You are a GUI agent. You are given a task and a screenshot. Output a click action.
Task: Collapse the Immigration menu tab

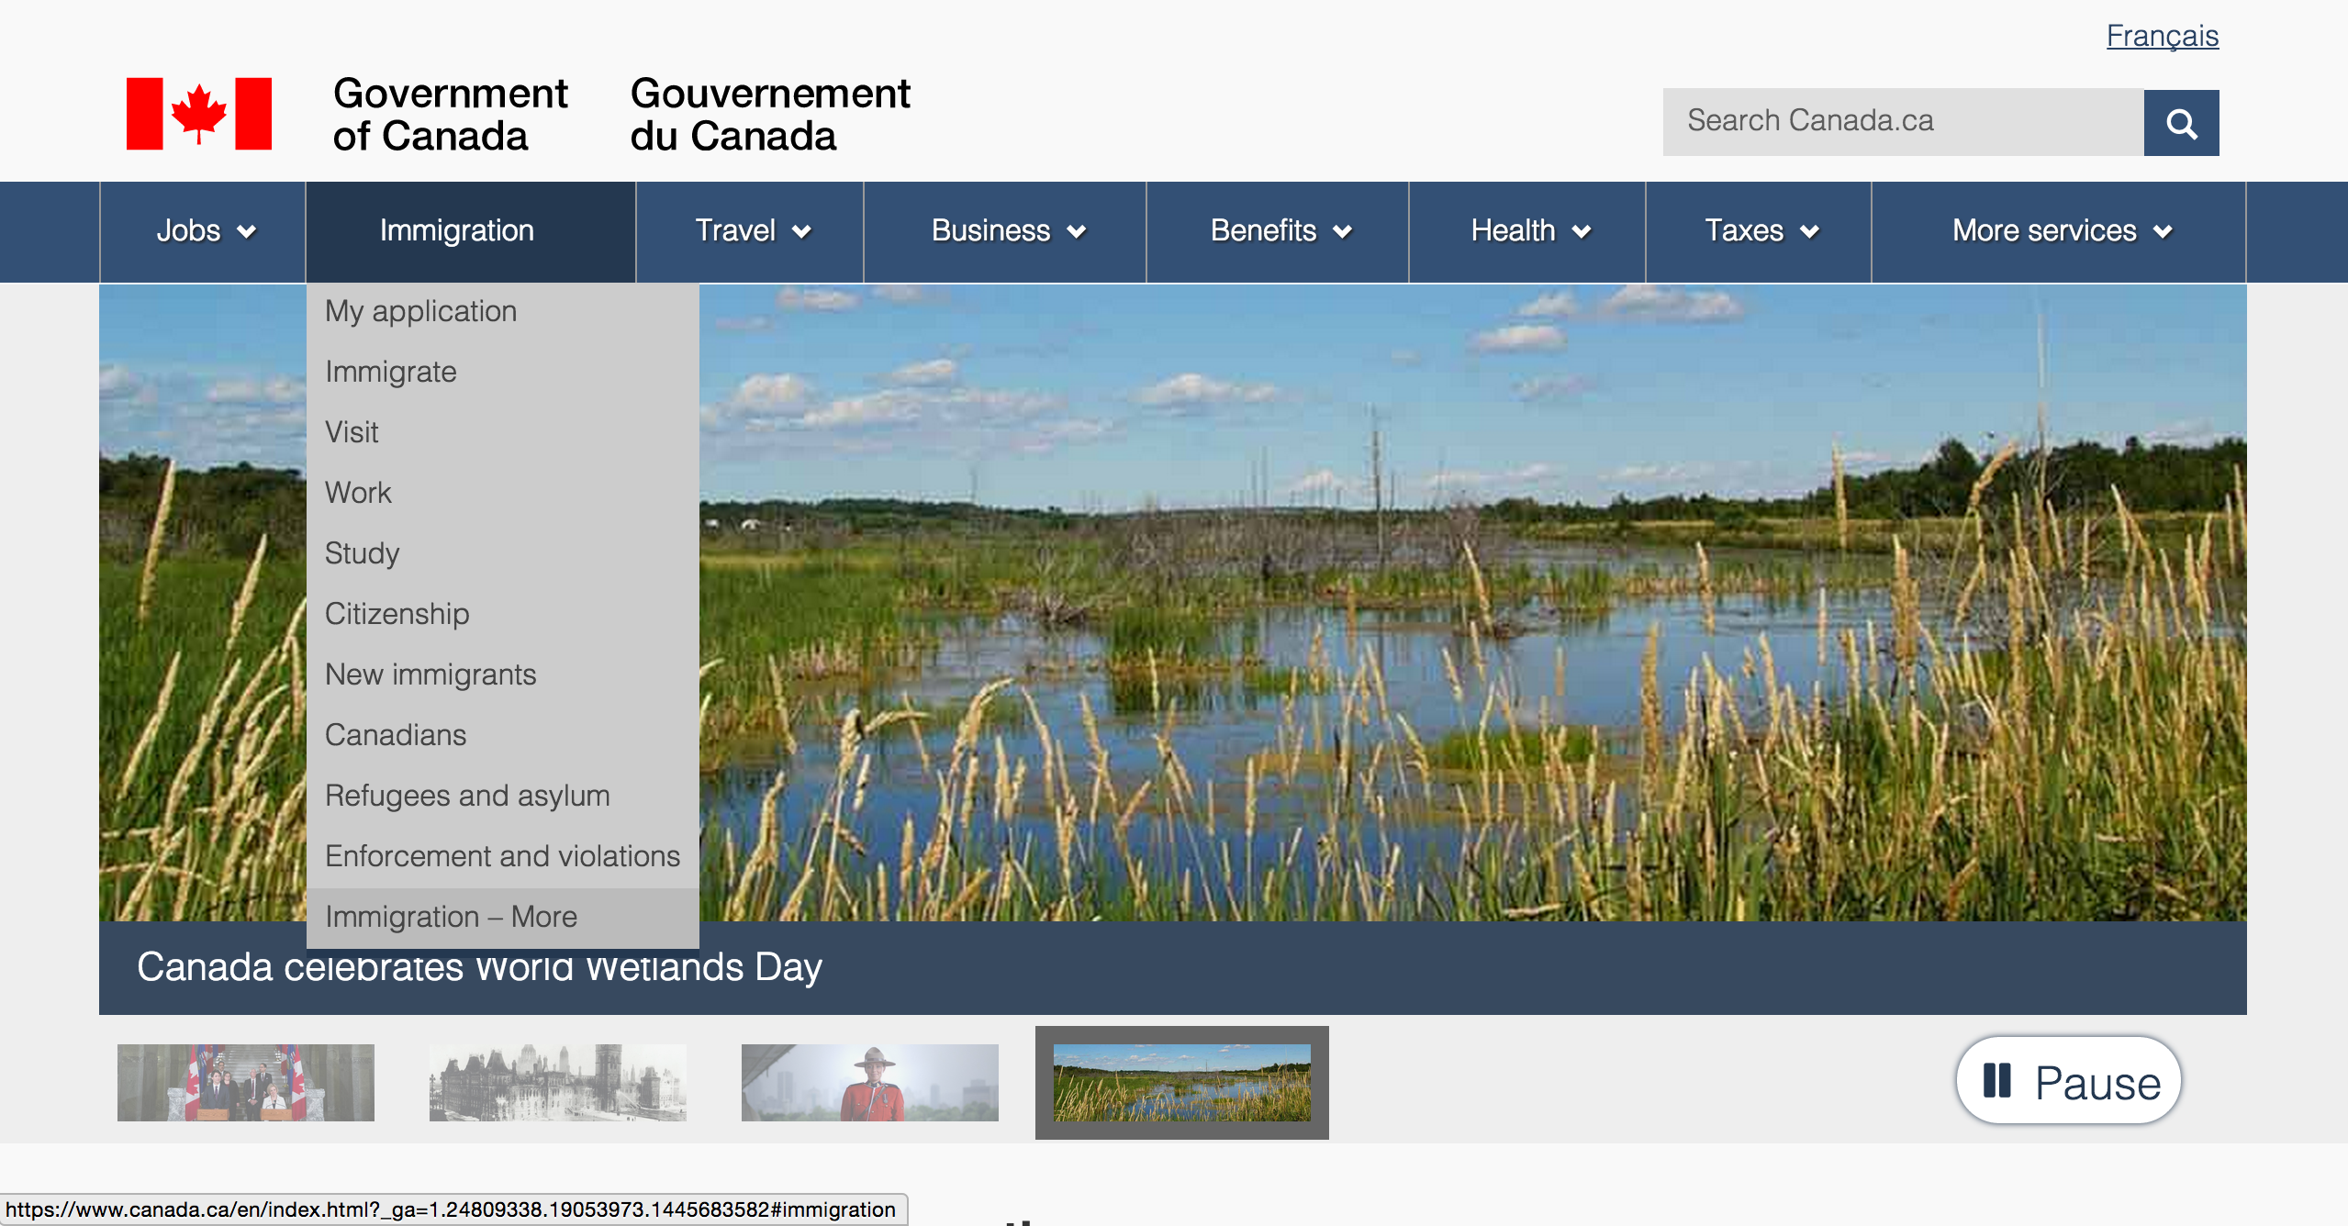click(471, 231)
